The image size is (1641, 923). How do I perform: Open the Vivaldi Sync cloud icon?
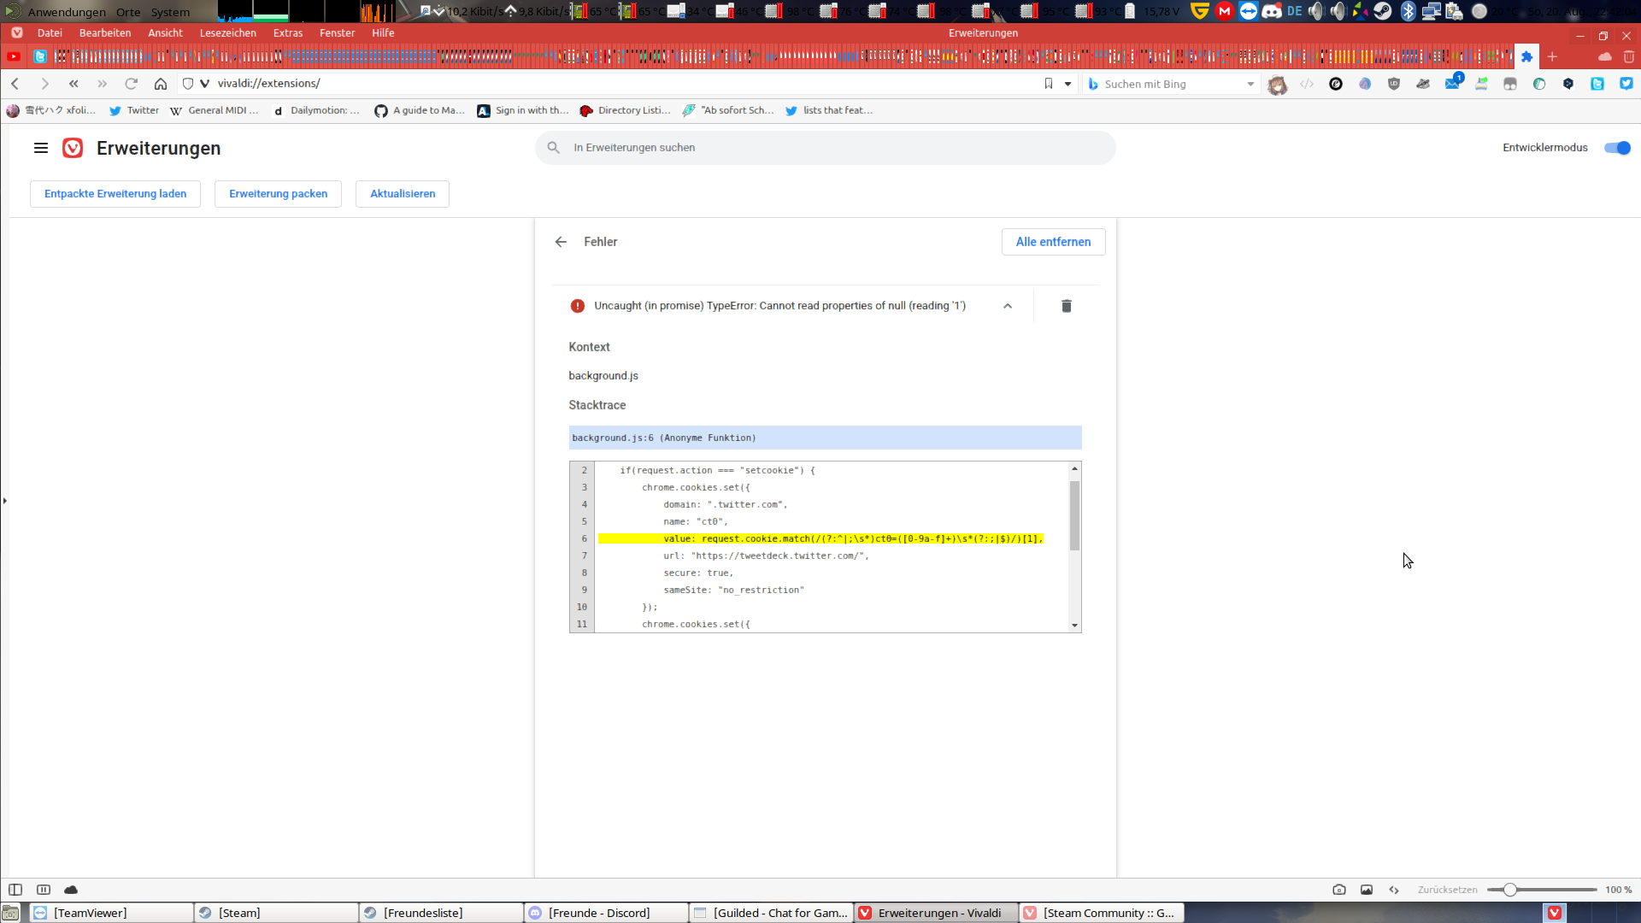coord(1605,57)
